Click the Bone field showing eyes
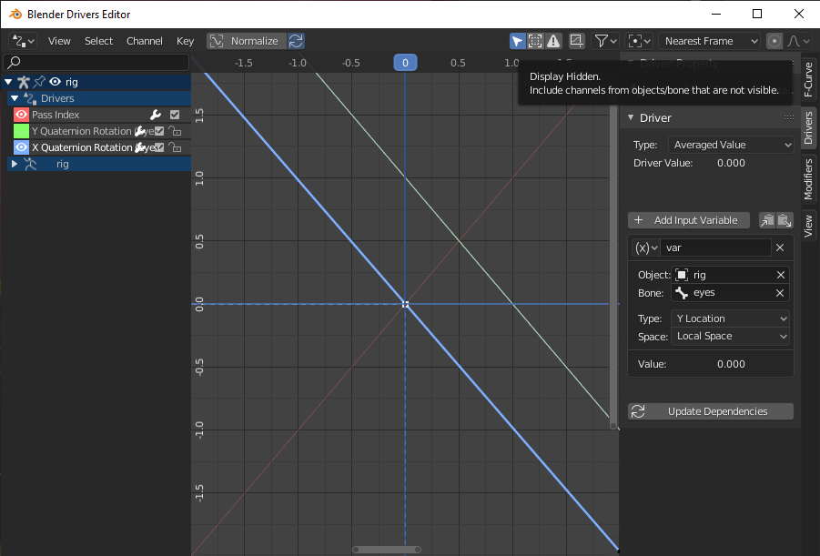 tap(724, 293)
